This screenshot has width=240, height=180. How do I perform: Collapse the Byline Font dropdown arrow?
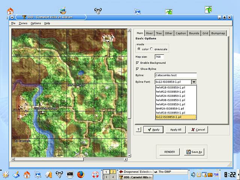coord(193,82)
